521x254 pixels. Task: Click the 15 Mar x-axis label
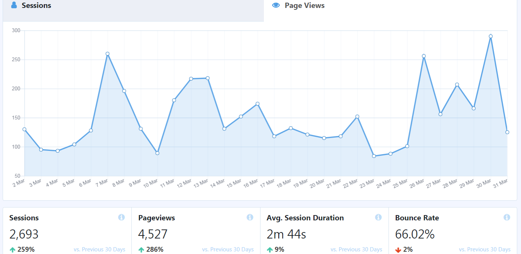tap(234, 183)
